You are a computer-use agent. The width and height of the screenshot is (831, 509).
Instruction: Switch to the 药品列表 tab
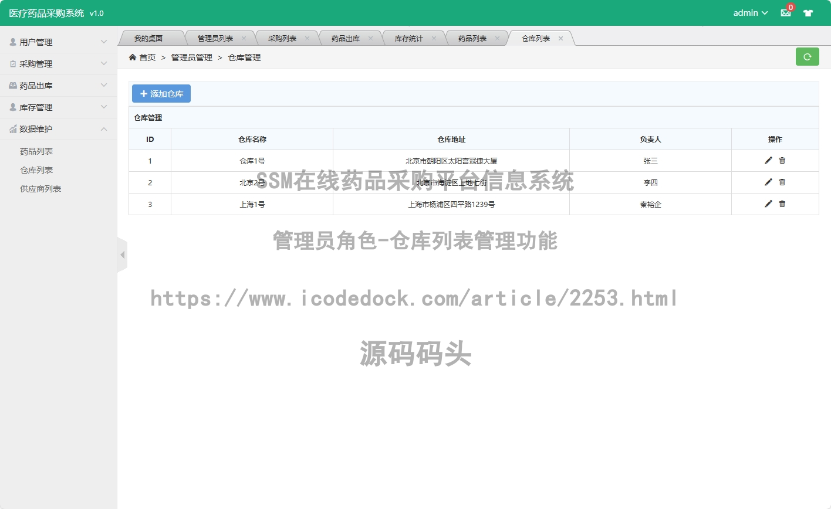[472, 38]
